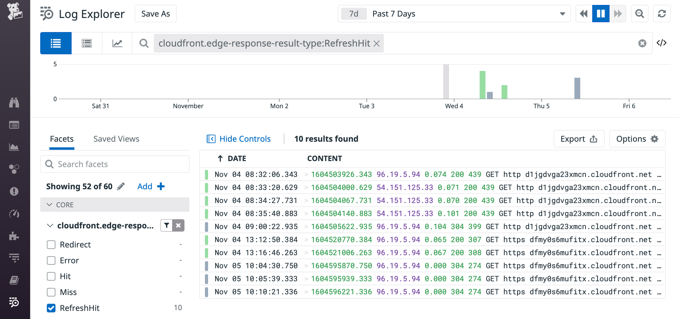Uncheck the RefreshHit facet filter
The height and width of the screenshot is (319, 679).
51,308
